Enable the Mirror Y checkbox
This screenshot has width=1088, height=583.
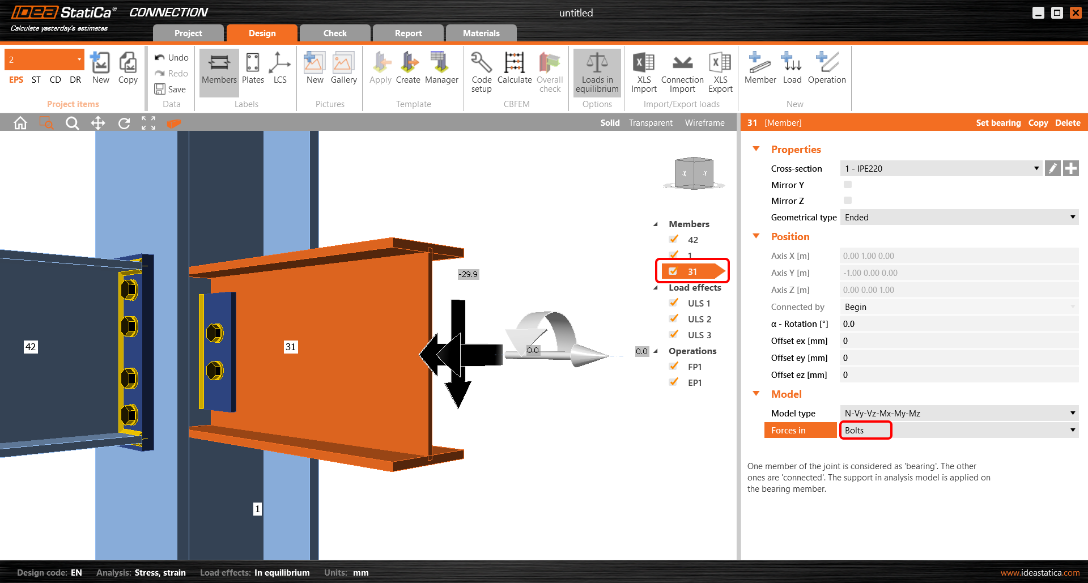point(848,185)
